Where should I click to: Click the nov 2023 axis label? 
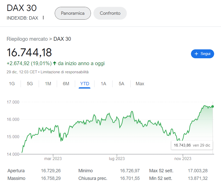183,159
